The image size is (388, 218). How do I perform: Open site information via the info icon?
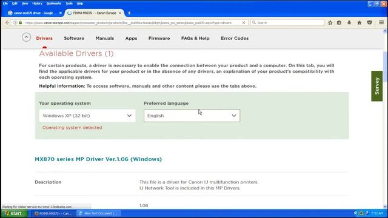point(15,22)
